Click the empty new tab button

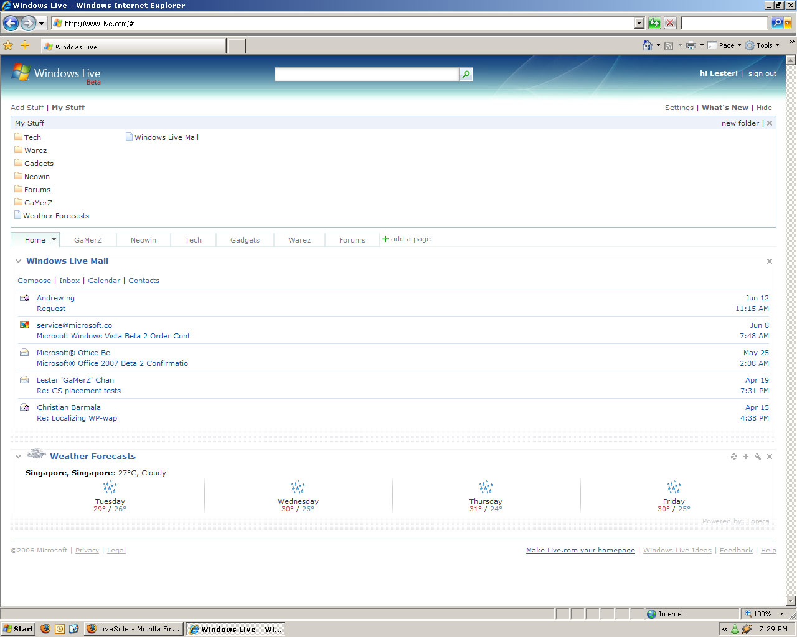[236, 46]
